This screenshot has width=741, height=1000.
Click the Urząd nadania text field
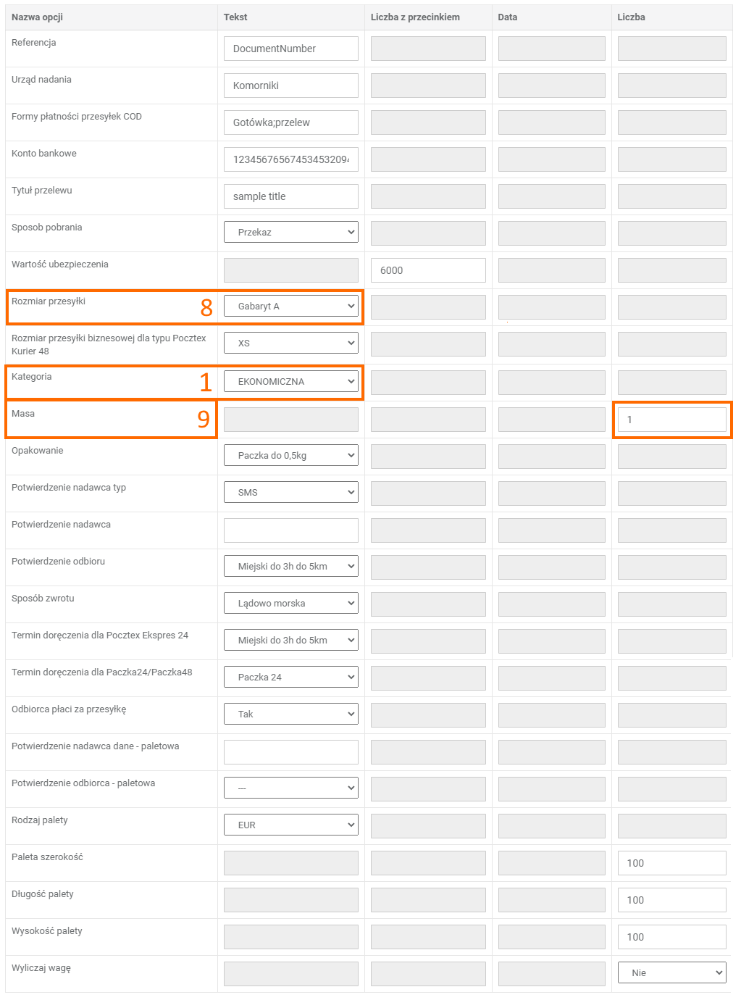[x=290, y=86]
